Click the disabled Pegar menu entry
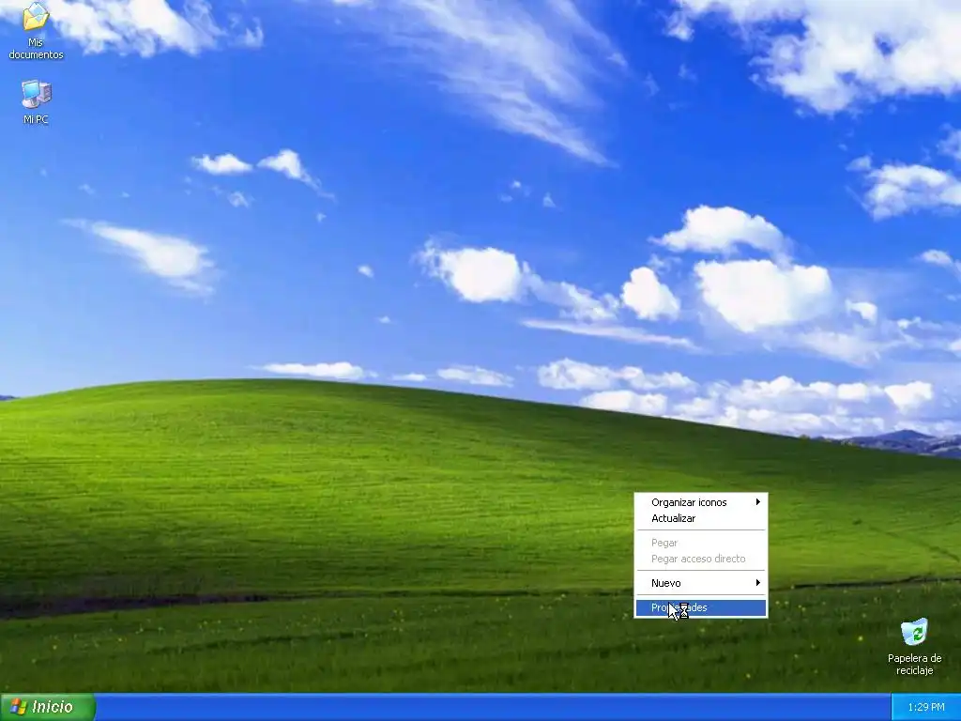Image resolution: width=961 pixels, height=721 pixels. pyautogui.click(x=700, y=543)
